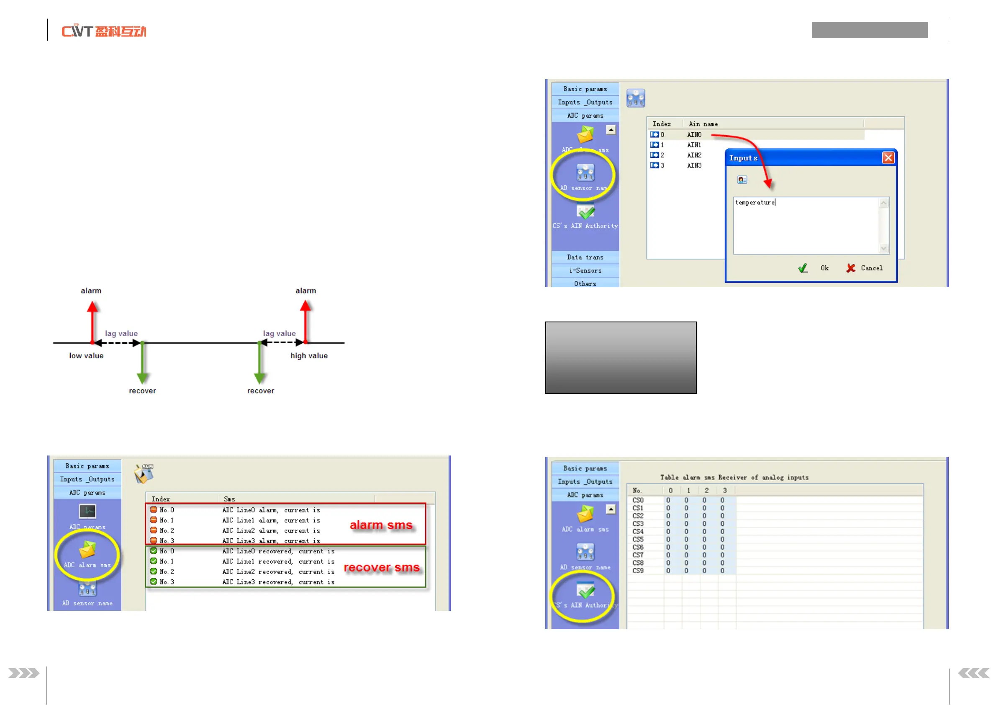Open AD sensor name icon in top panel

585,172
